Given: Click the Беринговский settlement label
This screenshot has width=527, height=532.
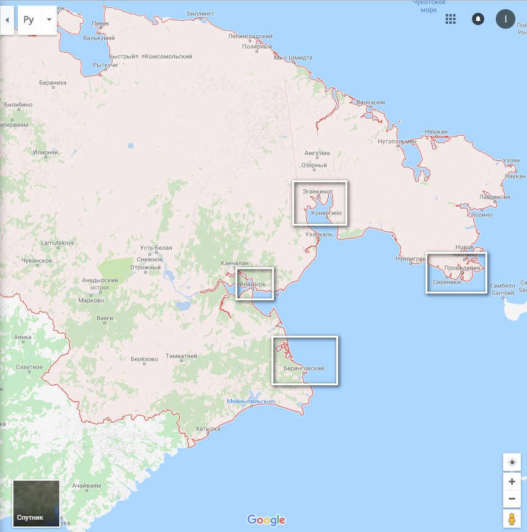Looking at the screenshot, I should (304, 368).
